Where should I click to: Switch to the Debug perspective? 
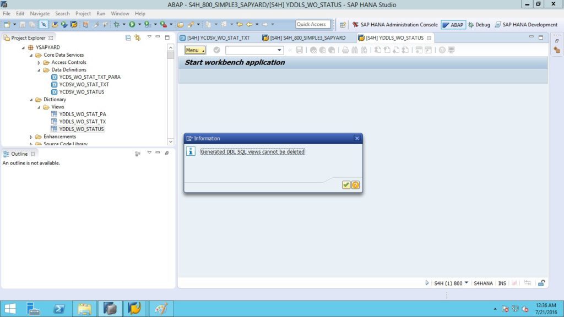click(479, 25)
